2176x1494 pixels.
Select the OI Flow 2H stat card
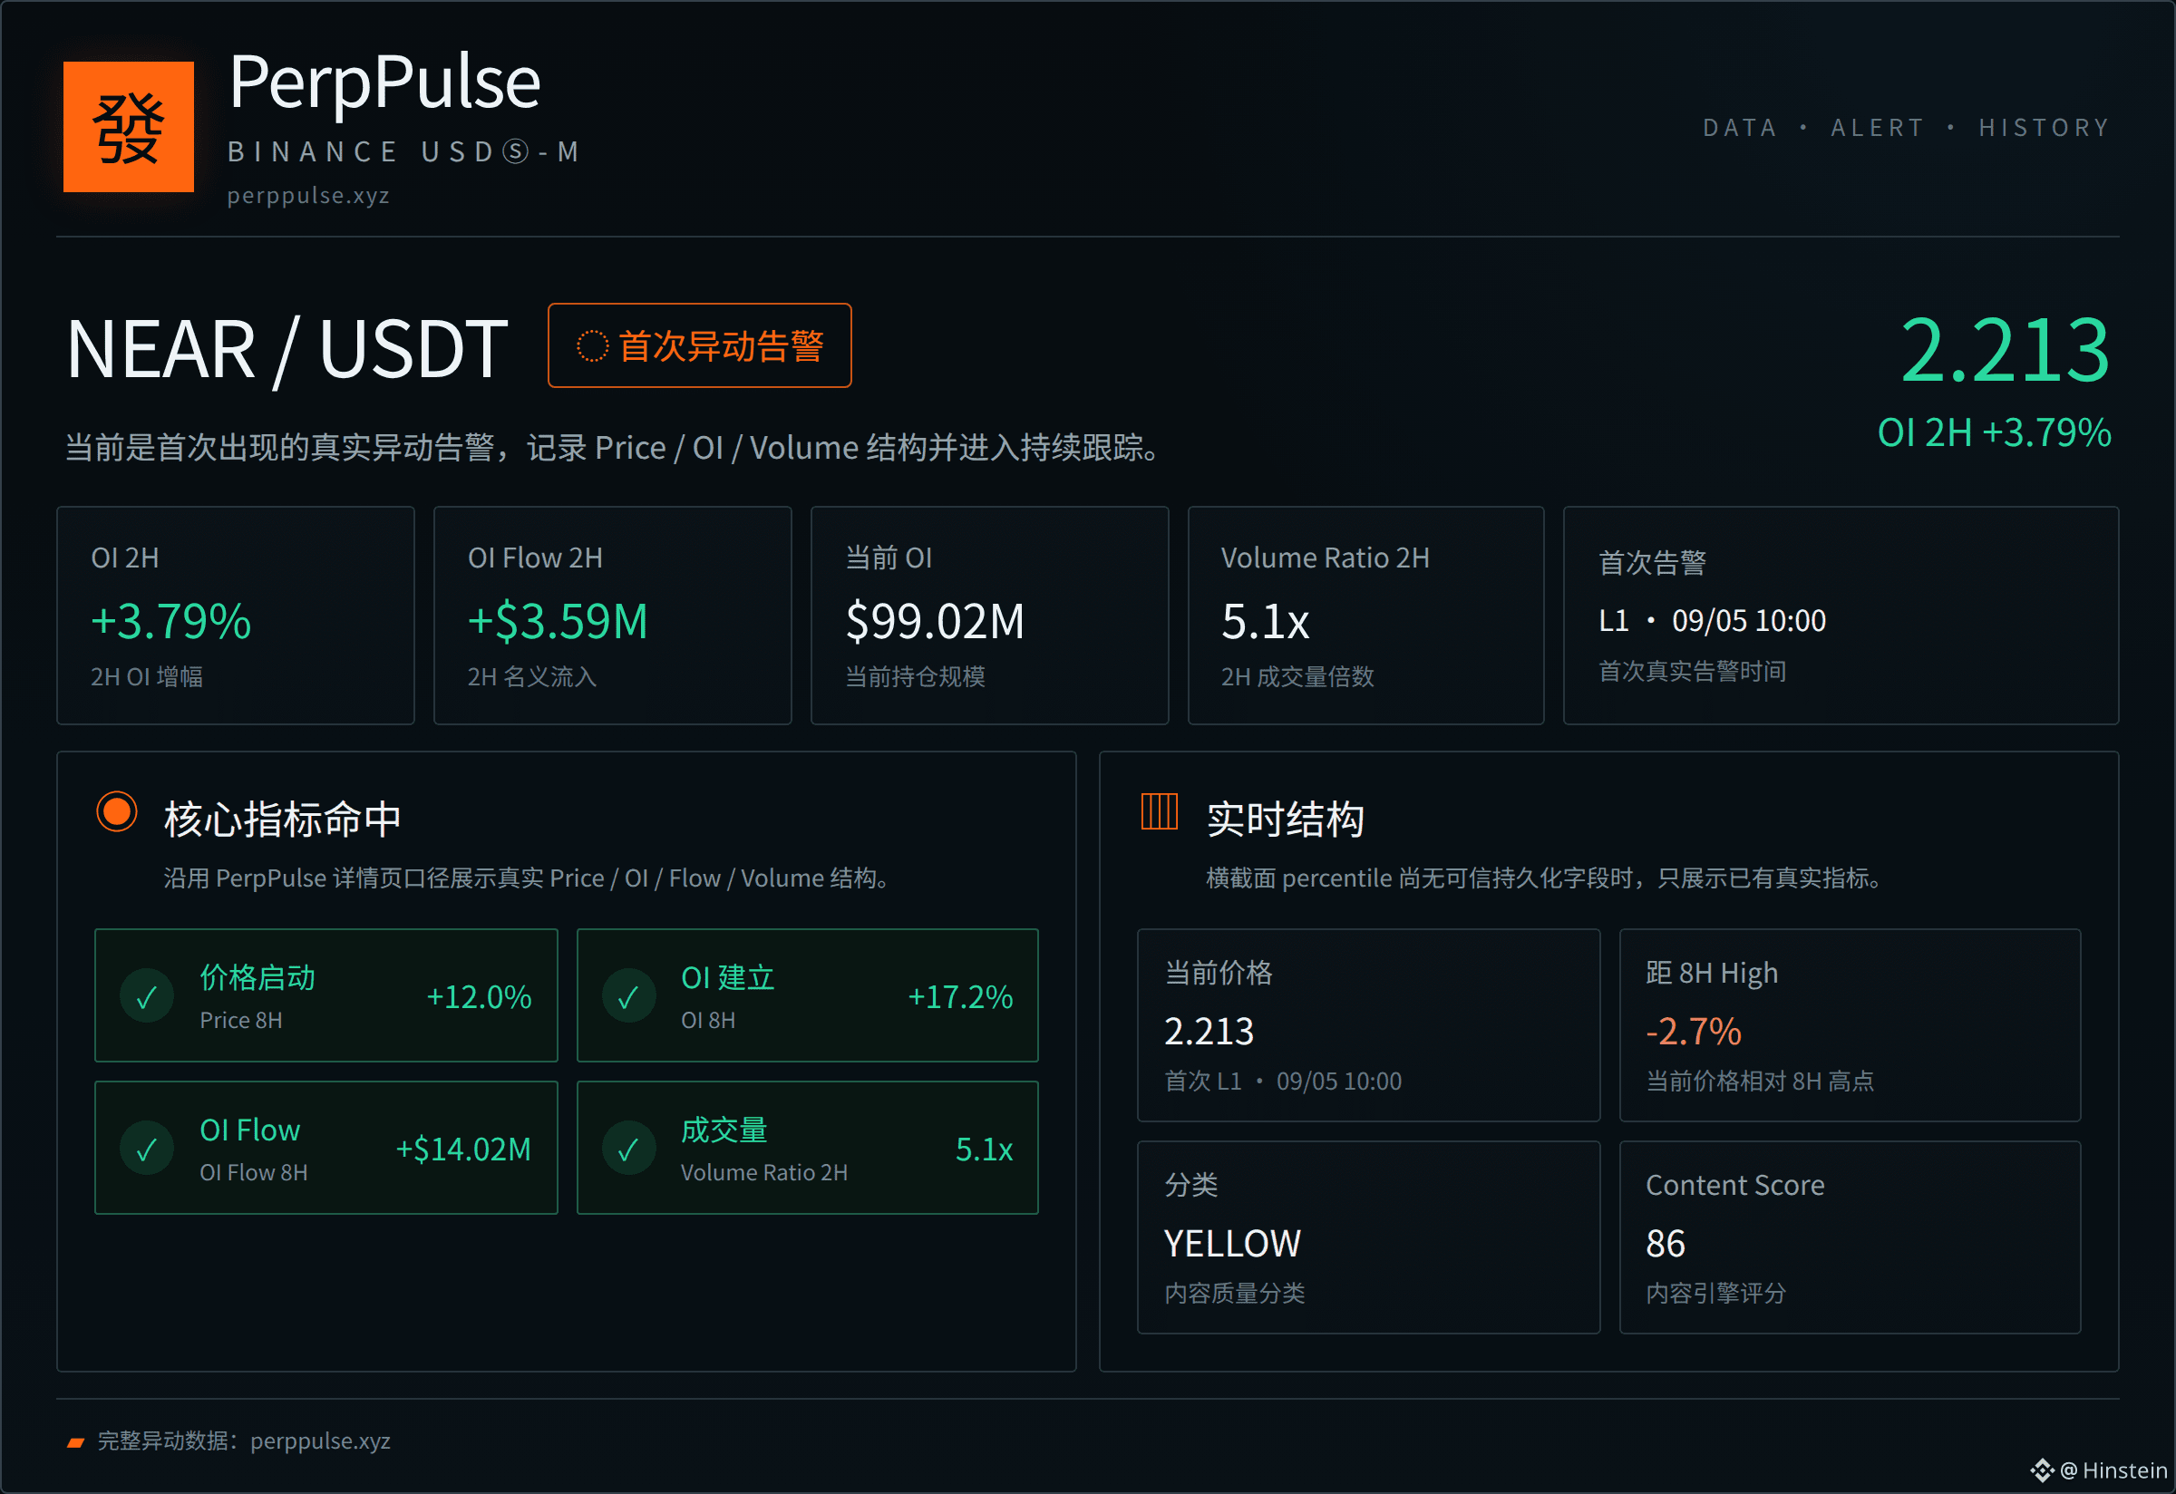(x=612, y=616)
